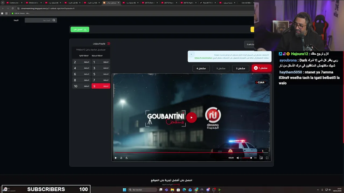Close the active مسلسل صاحبك tab

tap(119, 3)
